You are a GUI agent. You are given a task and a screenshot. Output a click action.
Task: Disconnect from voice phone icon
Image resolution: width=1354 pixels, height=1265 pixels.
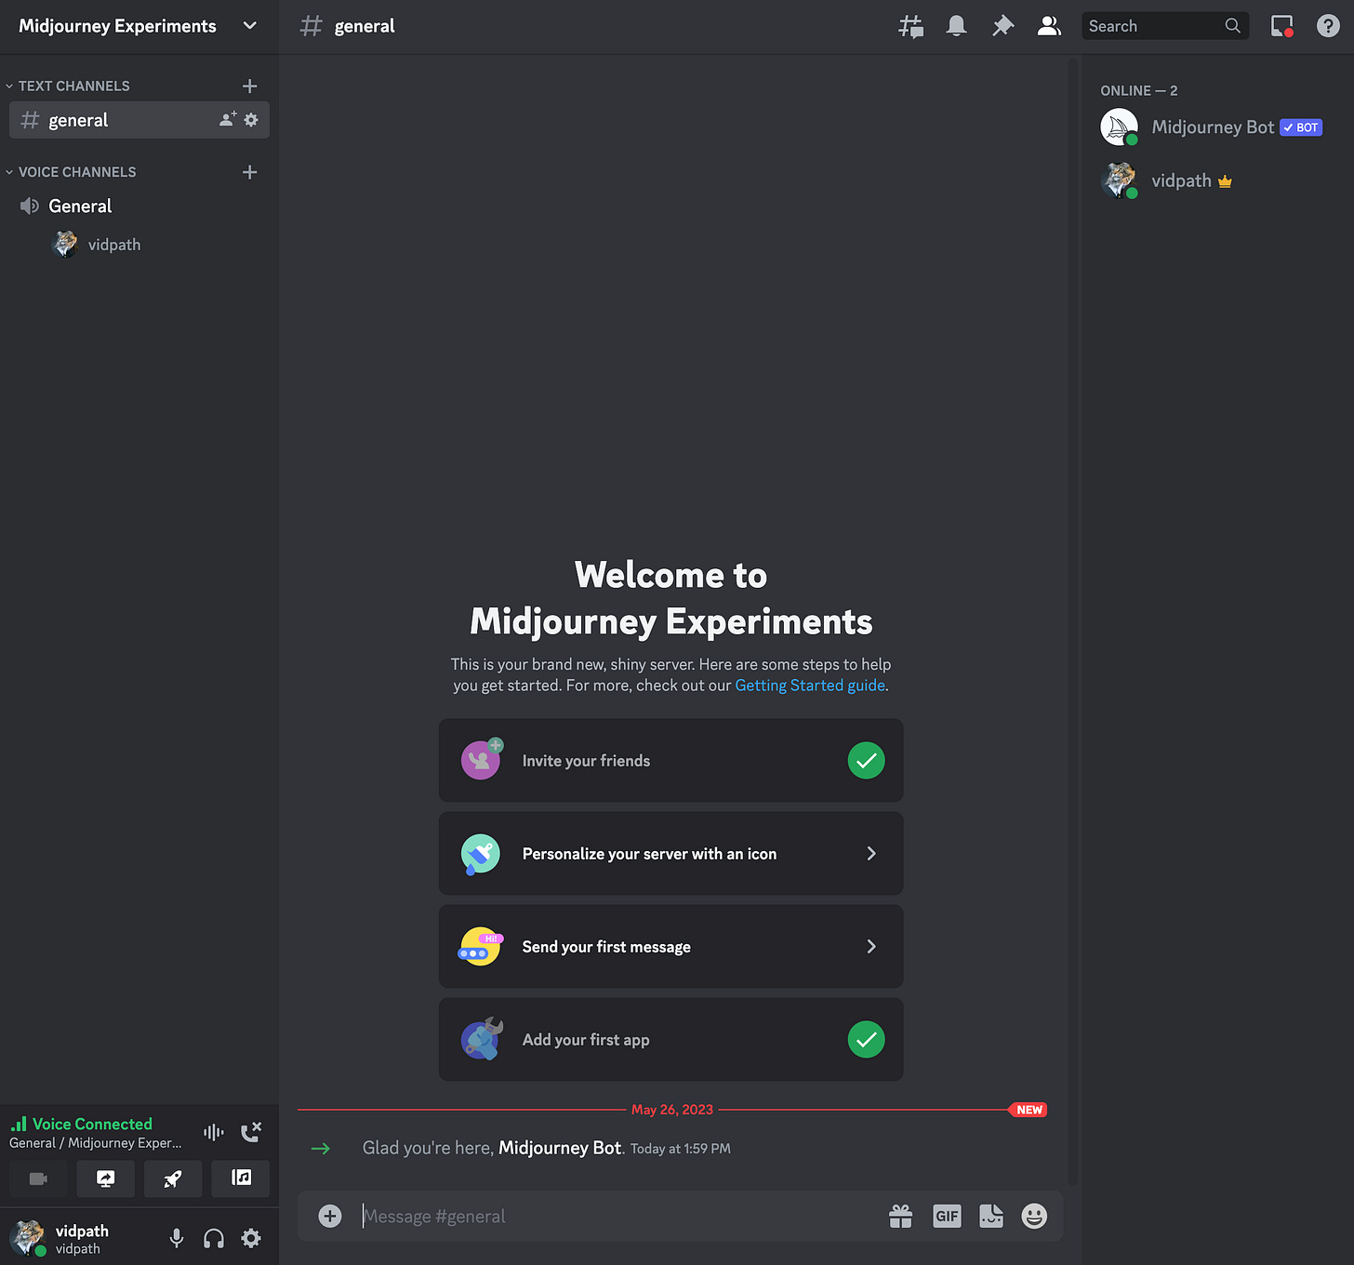[x=251, y=1132]
